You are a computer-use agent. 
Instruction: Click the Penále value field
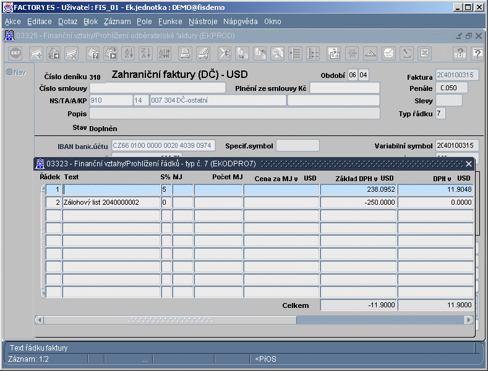point(452,88)
